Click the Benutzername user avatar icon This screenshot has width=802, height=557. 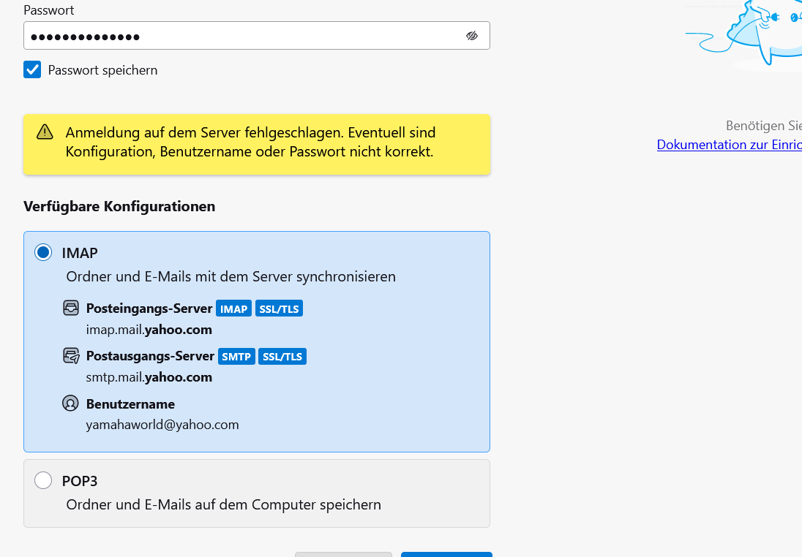71,403
